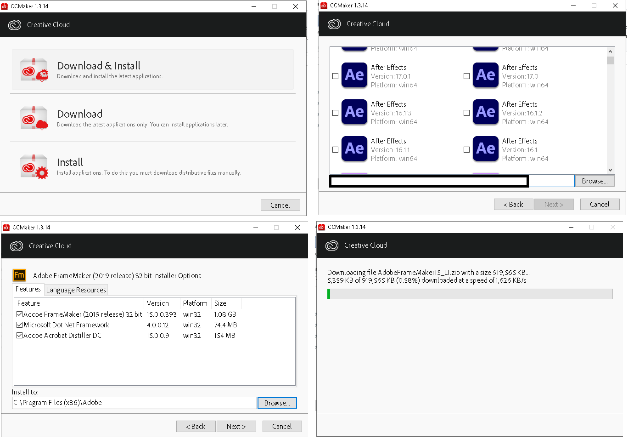
Task: Uncheck Microsoft Dot Net Framework feature
Action: coord(20,325)
